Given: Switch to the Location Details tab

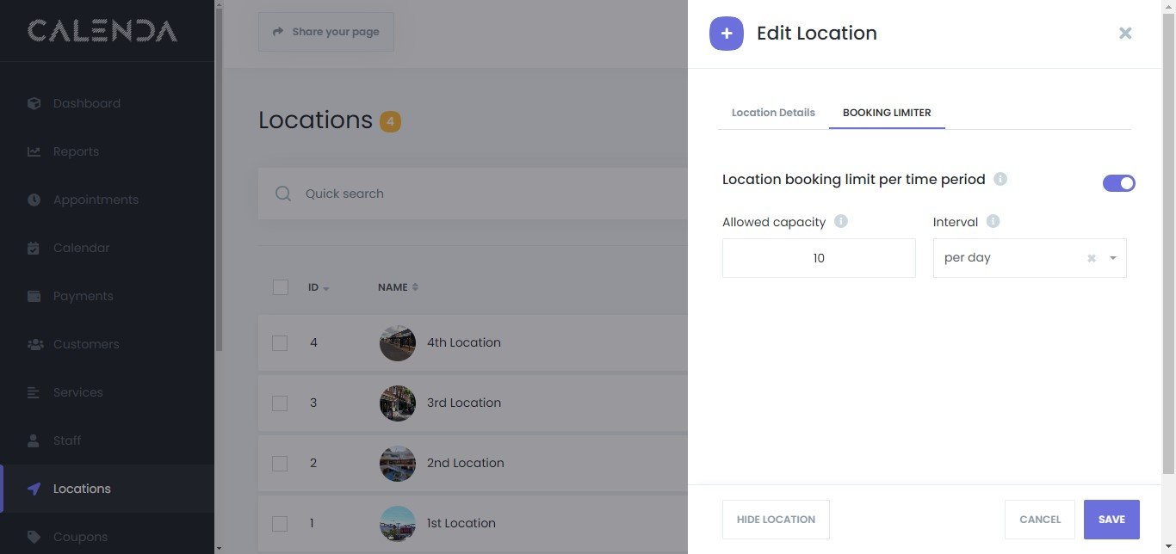Looking at the screenshot, I should (x=773, y=113).
